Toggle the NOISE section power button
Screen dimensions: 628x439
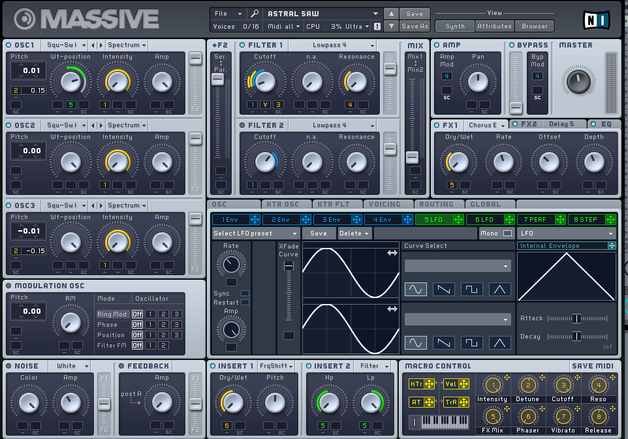tap(8, 366)
